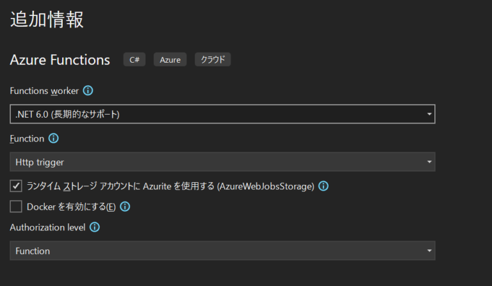Expand Authorization level dropdown arrow
492x286 pixels.
pyautogui.click(x=429, y=251)
